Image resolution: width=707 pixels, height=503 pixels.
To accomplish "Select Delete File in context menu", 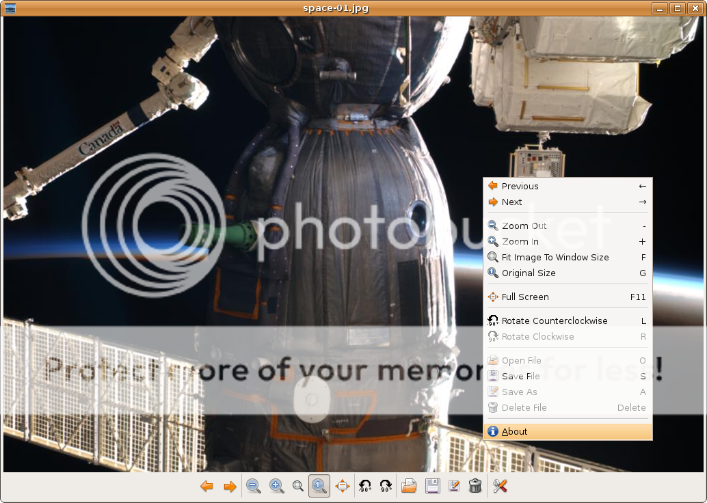I will 568,408.
